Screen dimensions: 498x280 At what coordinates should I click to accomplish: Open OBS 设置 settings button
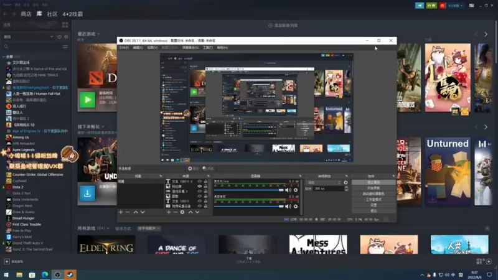[x=374, y=205]
